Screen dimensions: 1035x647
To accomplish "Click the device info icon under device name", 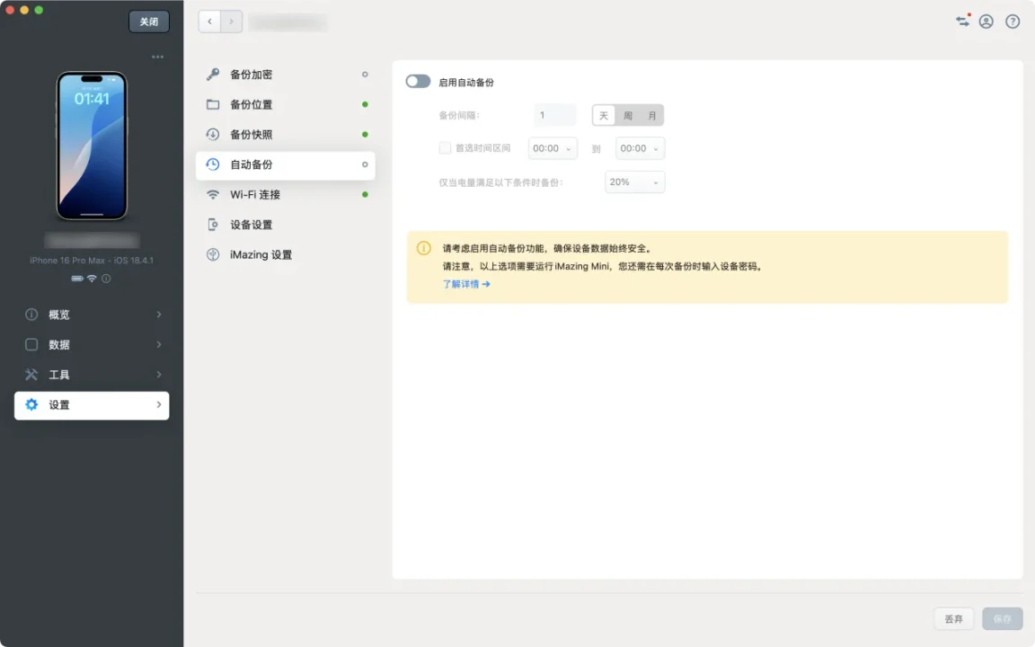I will pyautogui.click(x=106, y=279).
